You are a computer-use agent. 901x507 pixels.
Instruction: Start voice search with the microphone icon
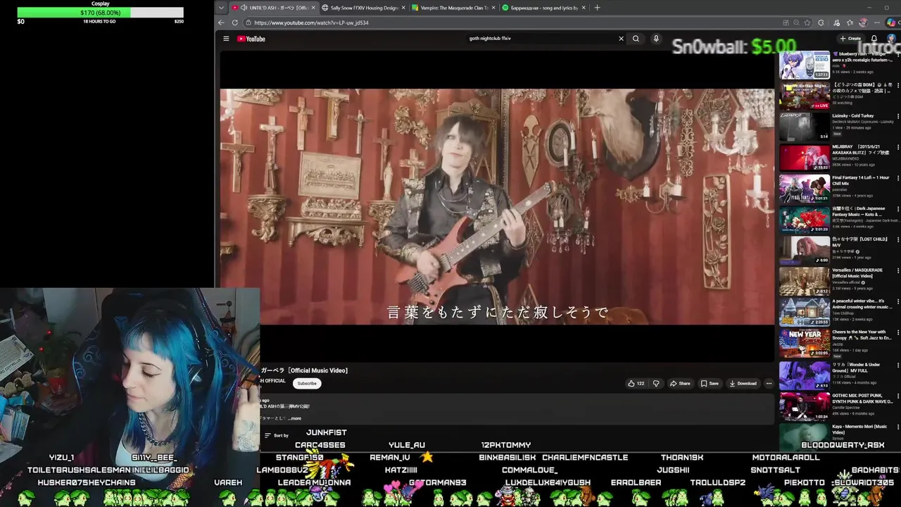(x=656, y=39)
